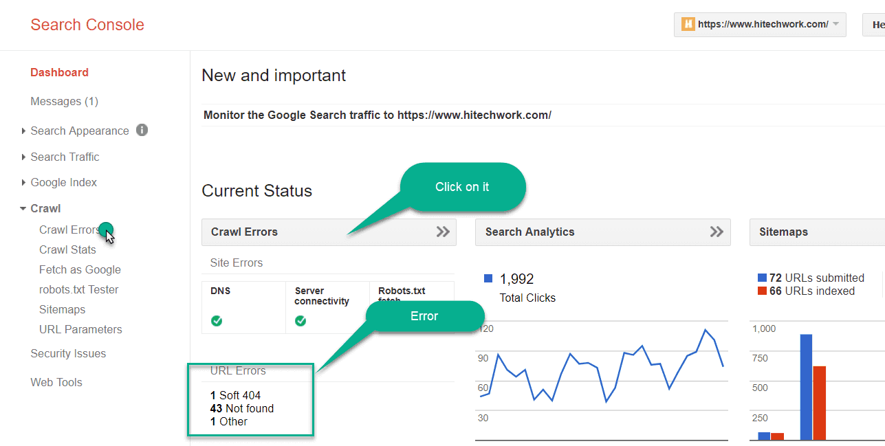Open Web Tools
This screenshot has height=446, width=885.
tap(56, 382)
